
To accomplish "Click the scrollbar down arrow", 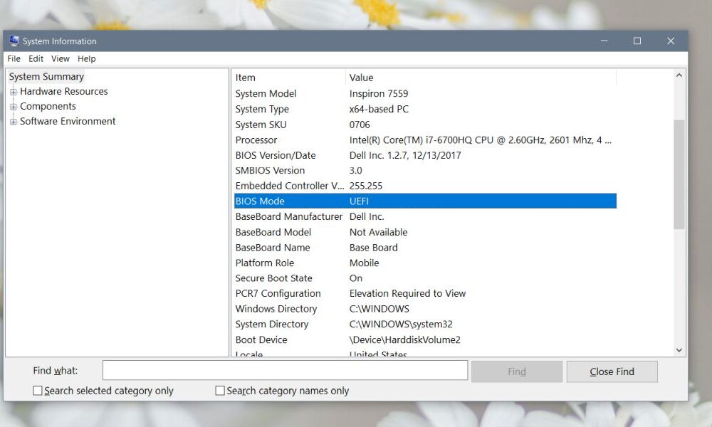I will click(679, 350).
